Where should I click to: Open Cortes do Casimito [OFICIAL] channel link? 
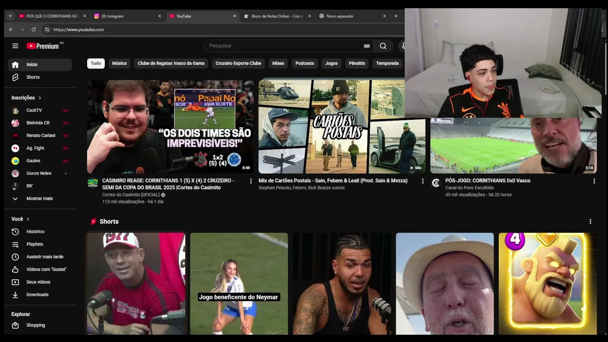coord(131,195)
